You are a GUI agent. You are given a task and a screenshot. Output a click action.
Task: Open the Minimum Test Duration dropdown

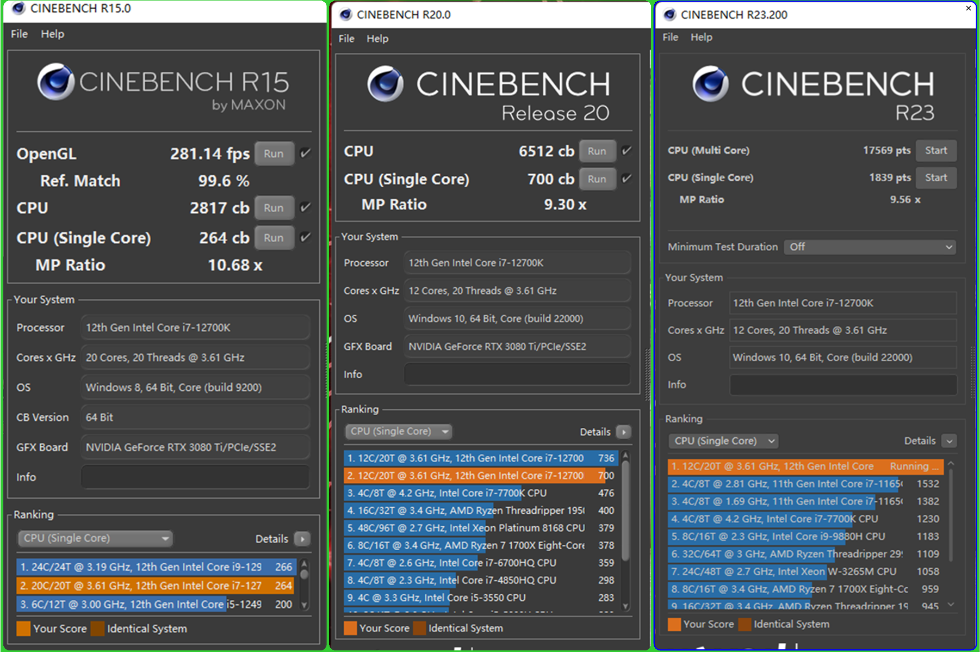869,247
